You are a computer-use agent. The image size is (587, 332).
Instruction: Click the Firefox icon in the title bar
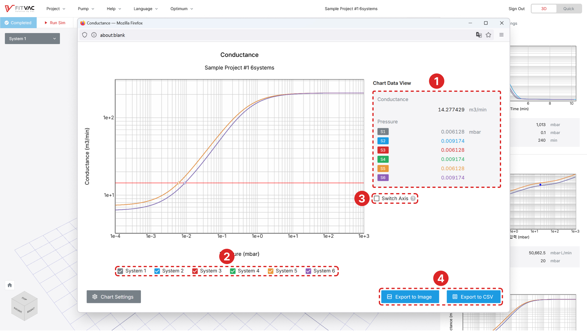(83, 23)
